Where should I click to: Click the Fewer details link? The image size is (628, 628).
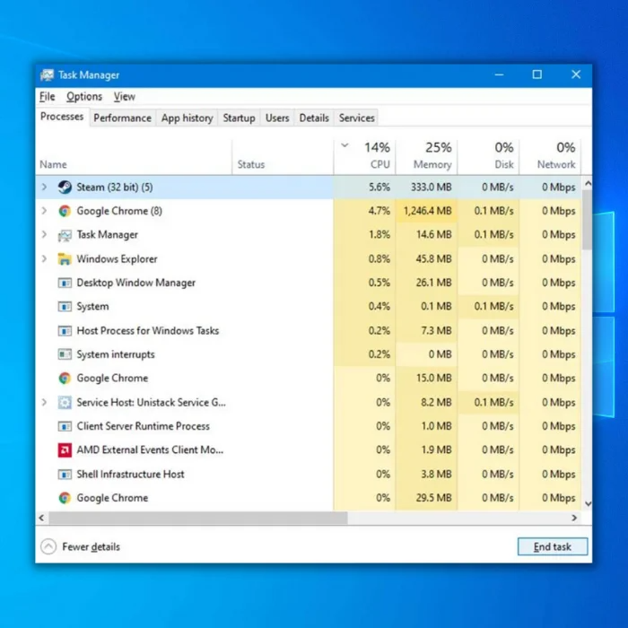[x=91, y=546]
